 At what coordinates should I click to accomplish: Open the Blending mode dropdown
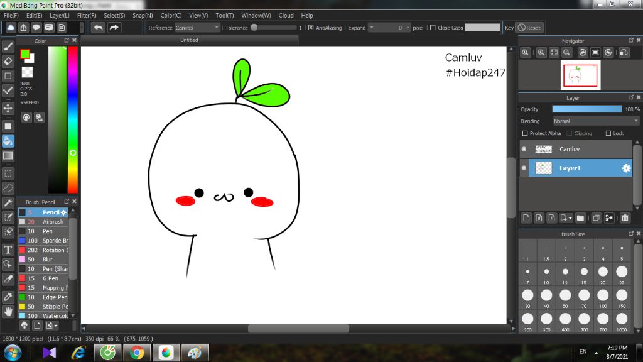tap(596, 121)
